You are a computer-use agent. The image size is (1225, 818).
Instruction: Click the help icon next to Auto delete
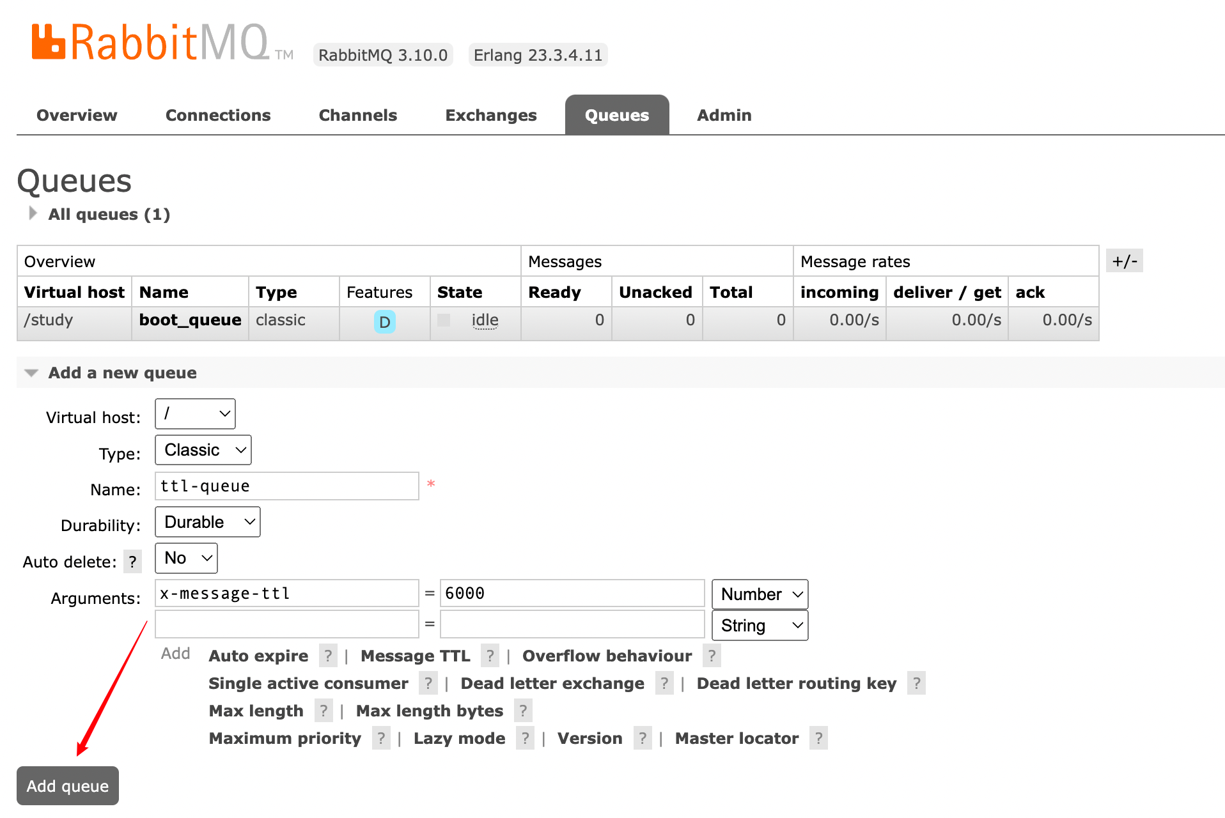[x=132, y=562]
